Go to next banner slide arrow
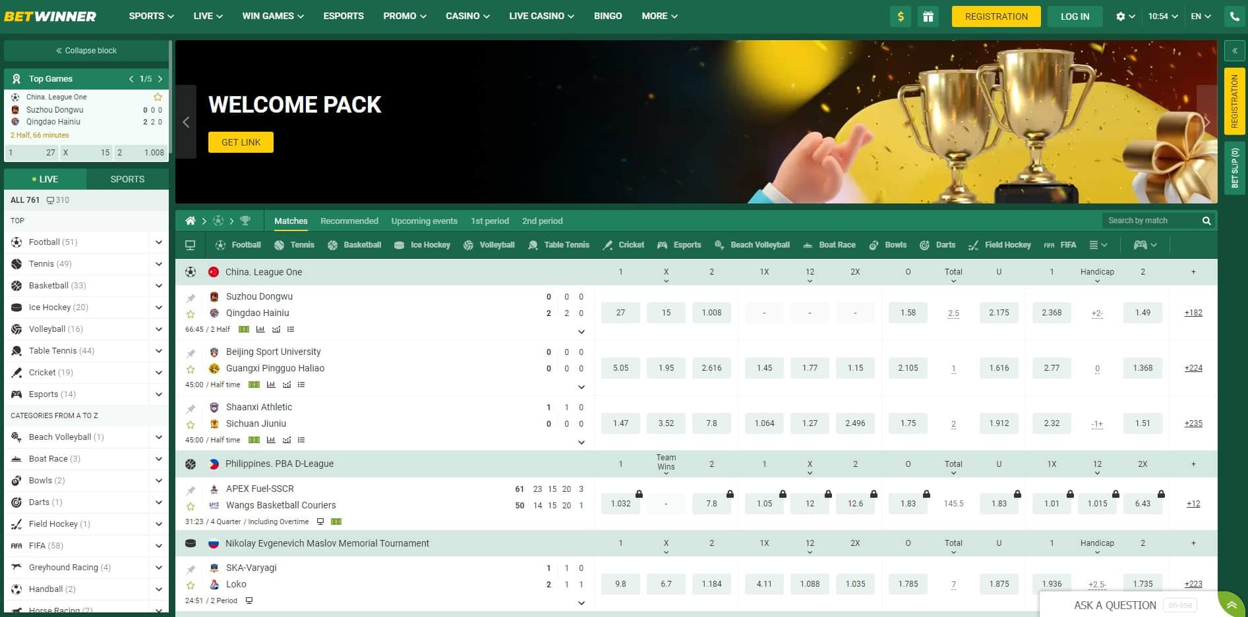This screenshot has width=1248, height=617. (1206, 122)
